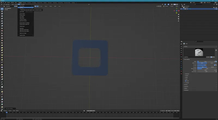
Task: Collapse the Collection tree arrow
Action: pos(182,8)
